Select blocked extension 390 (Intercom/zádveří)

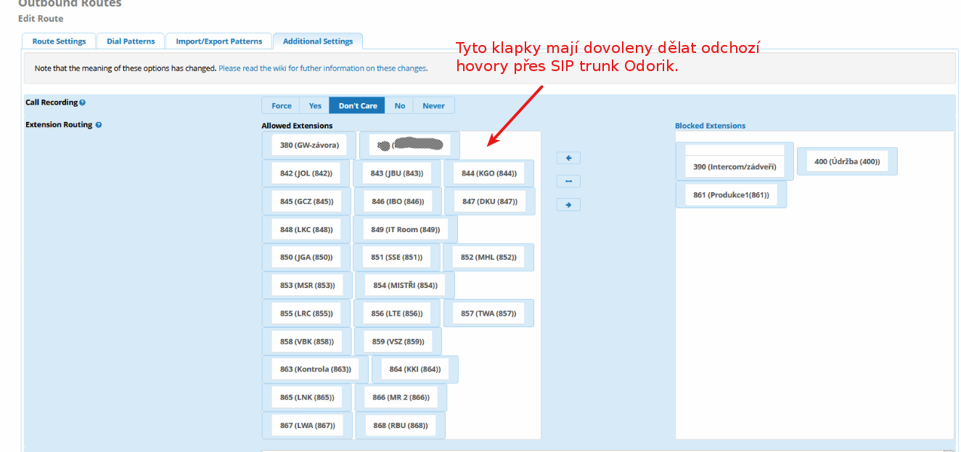(735, 166)
